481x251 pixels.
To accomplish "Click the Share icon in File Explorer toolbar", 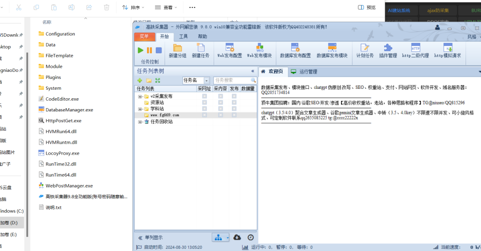I will pyautogui.click(x=89, y=8).
